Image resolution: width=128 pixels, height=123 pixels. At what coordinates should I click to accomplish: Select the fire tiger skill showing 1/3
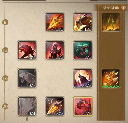83,22
